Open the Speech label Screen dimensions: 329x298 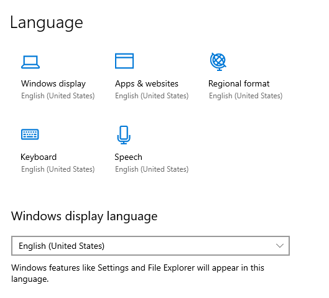(128, 157)
